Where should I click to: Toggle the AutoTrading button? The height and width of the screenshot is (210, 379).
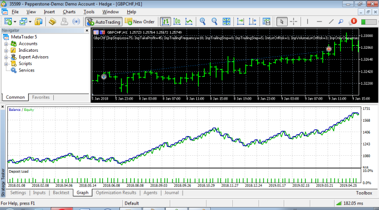(104, 22)
